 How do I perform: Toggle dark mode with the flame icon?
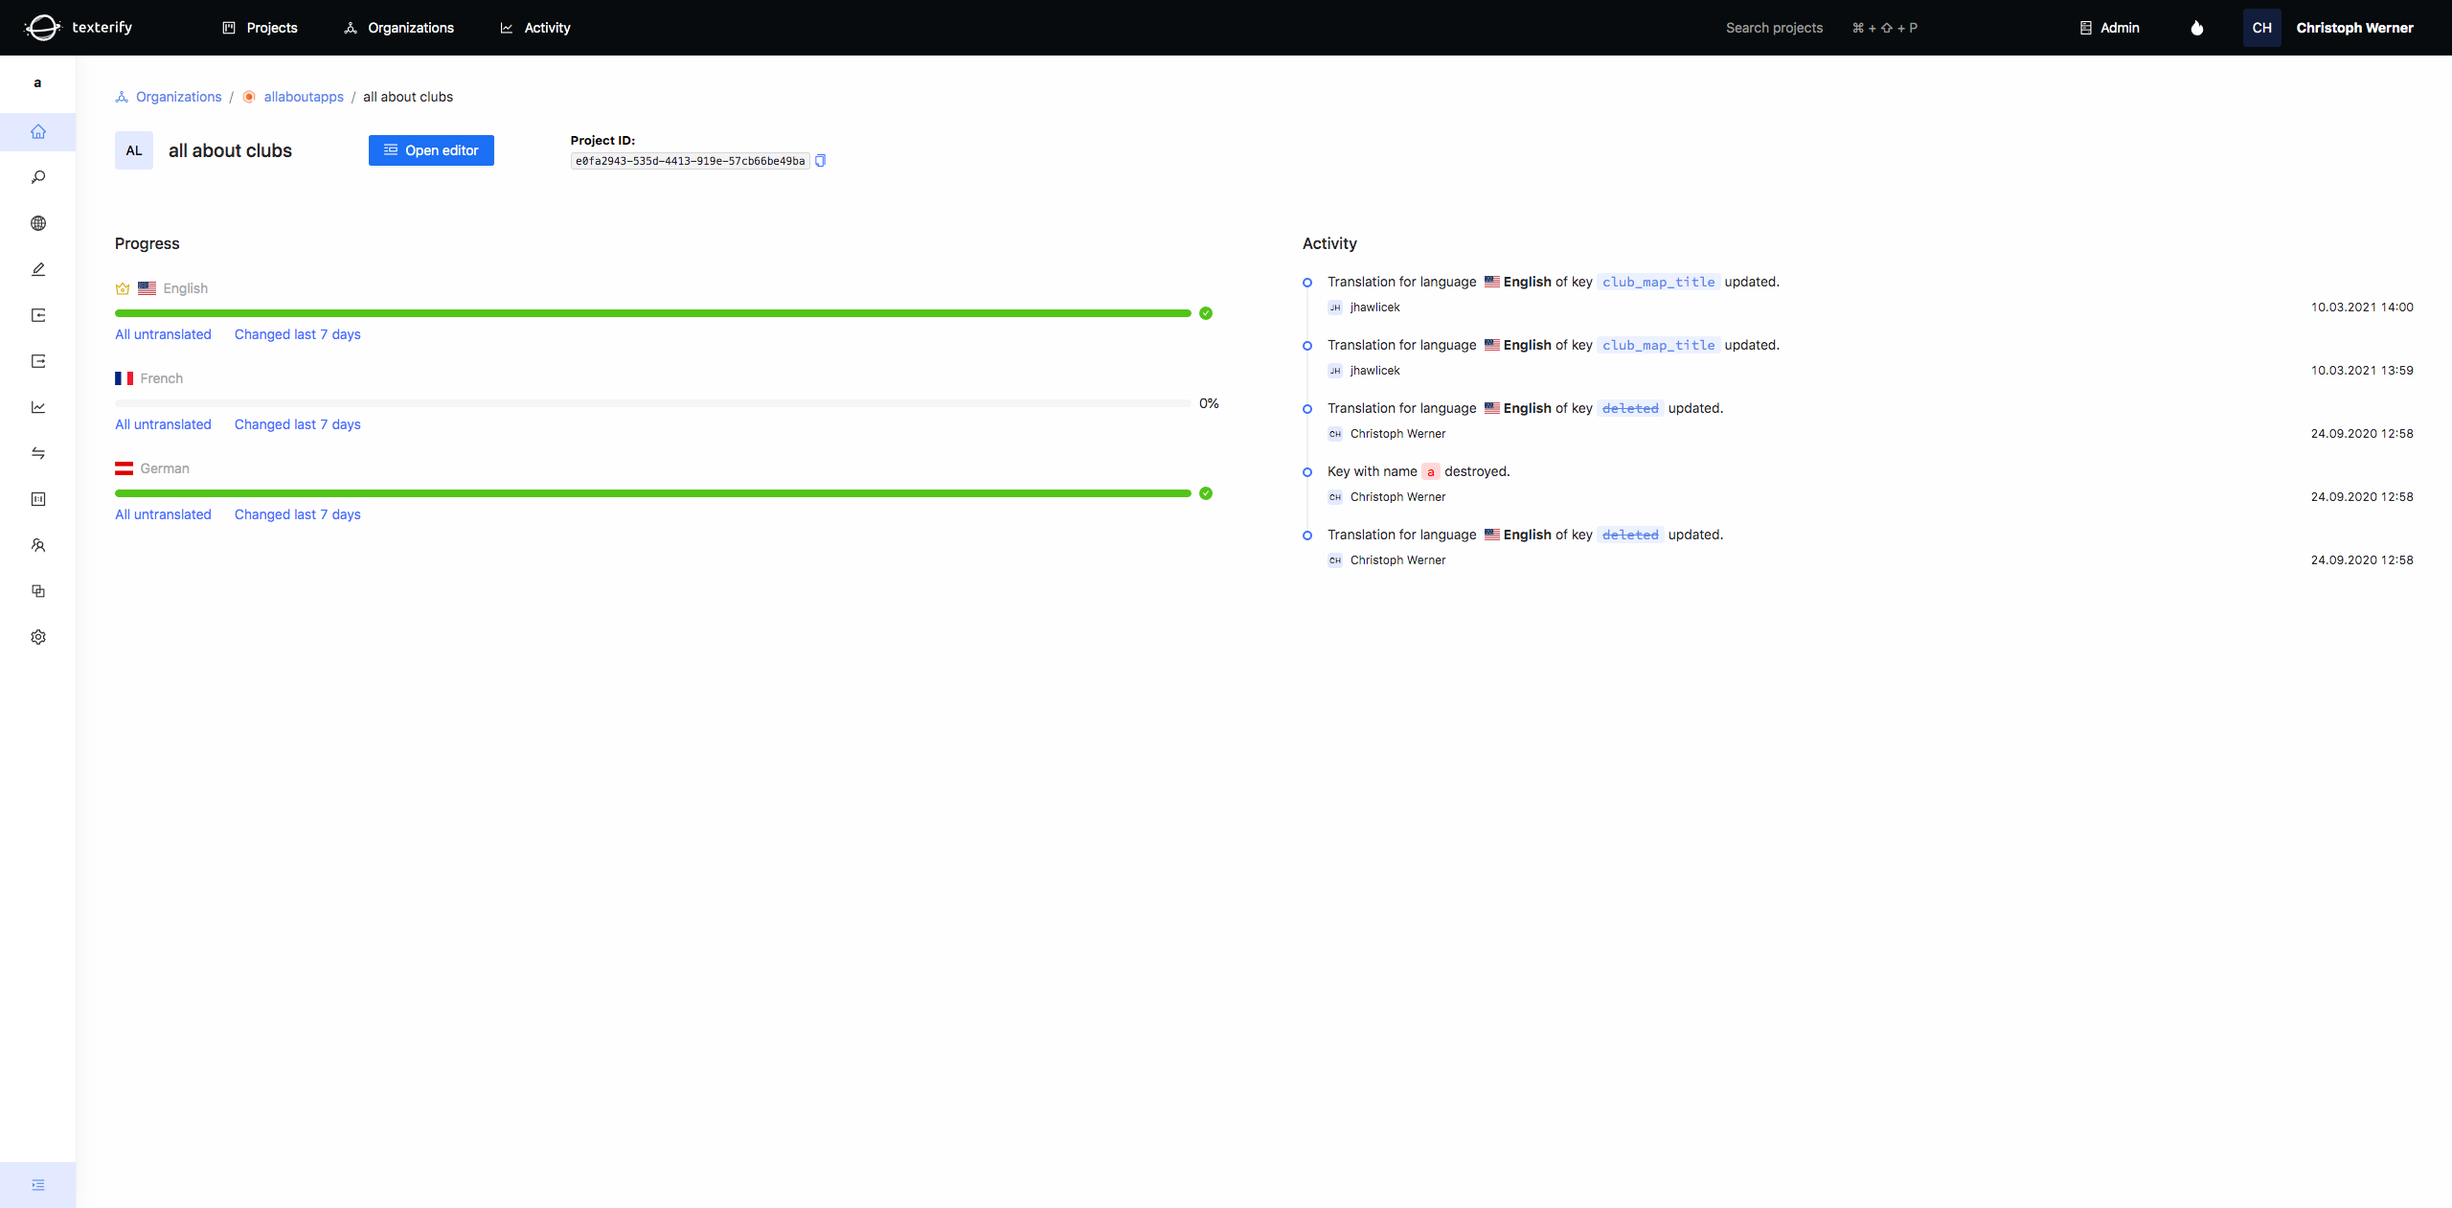[x=2197, y=28]
